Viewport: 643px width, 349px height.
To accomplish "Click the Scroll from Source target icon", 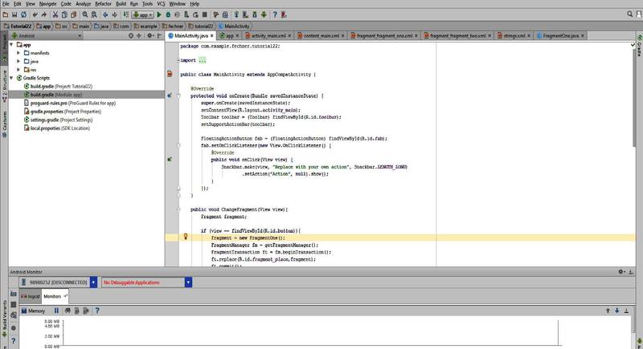I will coord(131,36).
